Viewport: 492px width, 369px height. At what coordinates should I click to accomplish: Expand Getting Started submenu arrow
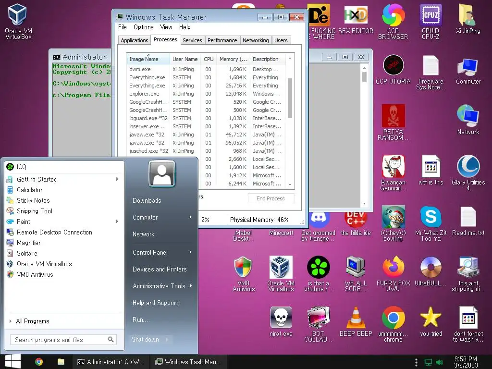click(117, 179)
